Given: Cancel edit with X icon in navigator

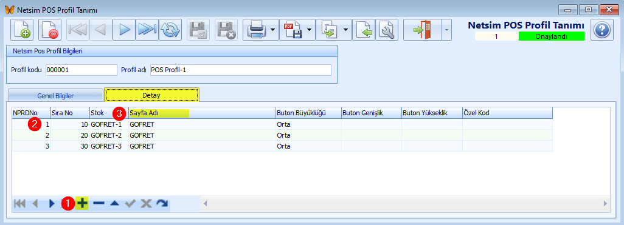Looking at the screenshot, I should pos(146,204).
